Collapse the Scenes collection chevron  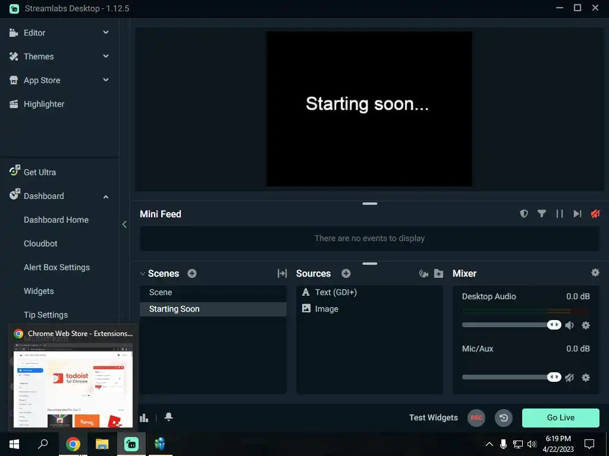pyautogui.click(x=143, y=273)
